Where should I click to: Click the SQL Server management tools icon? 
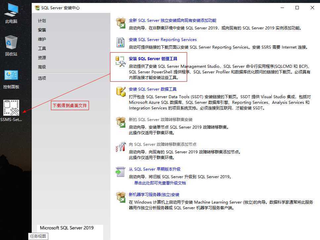pyautogui.click(x=121, y=61)
